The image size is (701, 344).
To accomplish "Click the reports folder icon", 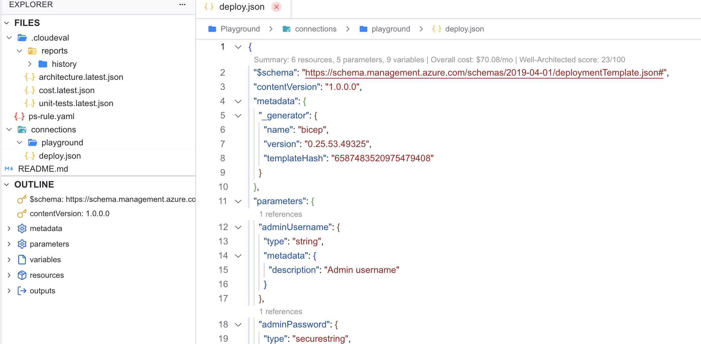I will click(32, 51).
